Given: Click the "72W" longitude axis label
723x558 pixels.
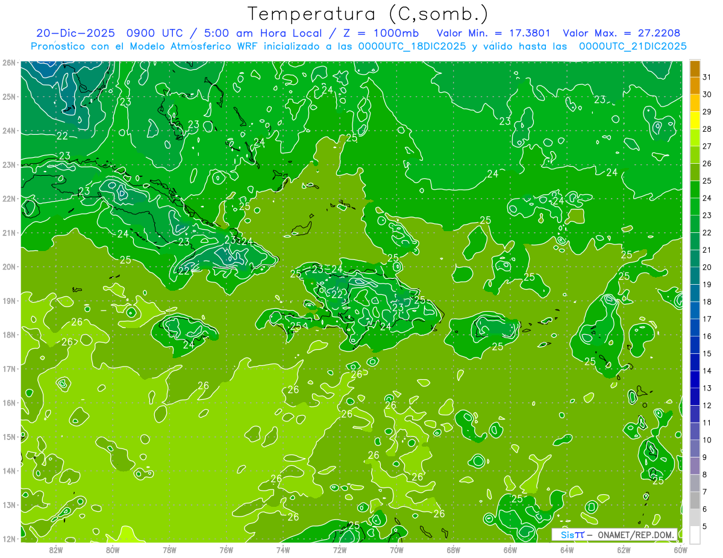Looking at the screenshot, I should click(x=340, y=550).
